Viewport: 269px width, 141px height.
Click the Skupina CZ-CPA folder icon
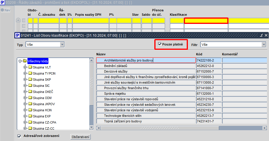pos(30,122)
